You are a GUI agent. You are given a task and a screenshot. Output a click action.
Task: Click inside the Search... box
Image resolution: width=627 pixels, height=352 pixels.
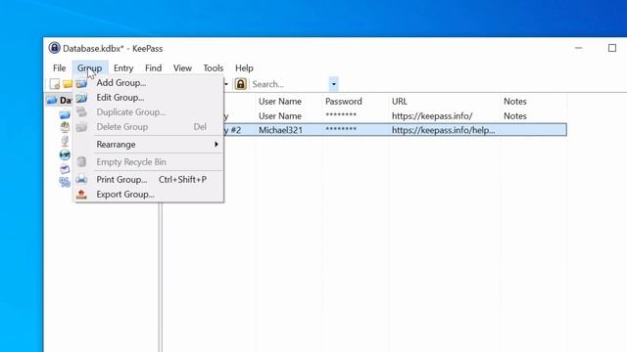pyautogui.click(x=290, y=84)
